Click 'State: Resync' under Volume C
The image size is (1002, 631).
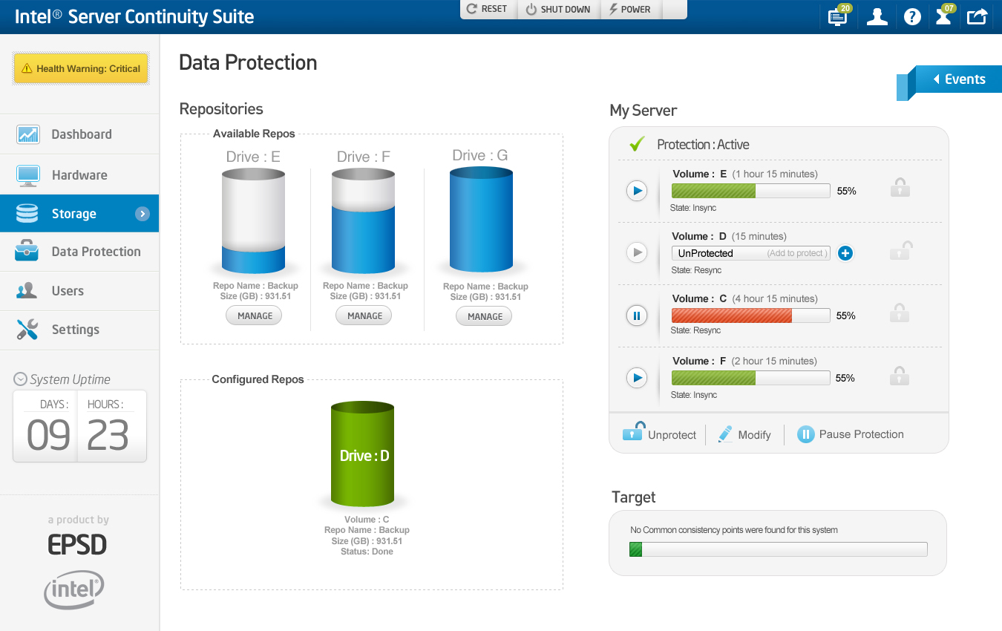[x=696, y=330]
